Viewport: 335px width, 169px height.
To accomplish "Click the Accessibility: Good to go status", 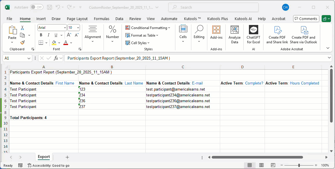I will (49, 165).
